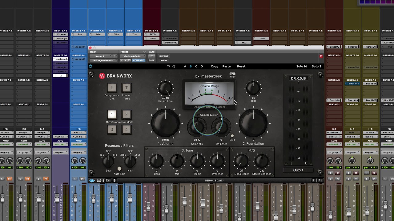Click Copy in the plugin toolbar
Image resolution: width=394 pixels, height=221 pixels.
coord(215,66)
